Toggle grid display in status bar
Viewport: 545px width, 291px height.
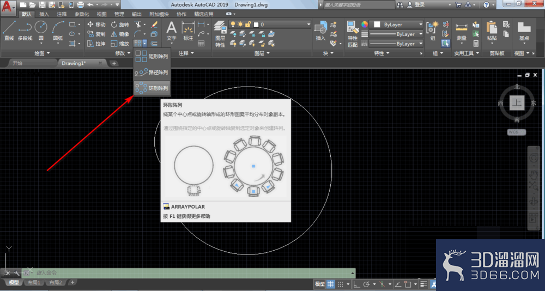click(331, 284)
